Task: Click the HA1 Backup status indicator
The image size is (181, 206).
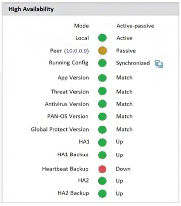Action: click(x=102, y=155)
